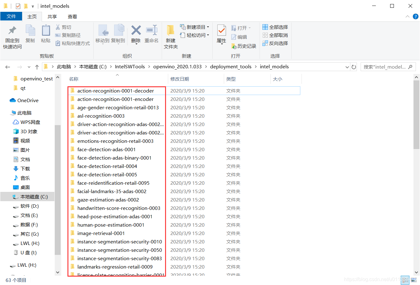Image resolution: width=420 pixels, height=285 pixels.
Task: Select folder human-pose-estimation-0001
Action: [111, 225]
